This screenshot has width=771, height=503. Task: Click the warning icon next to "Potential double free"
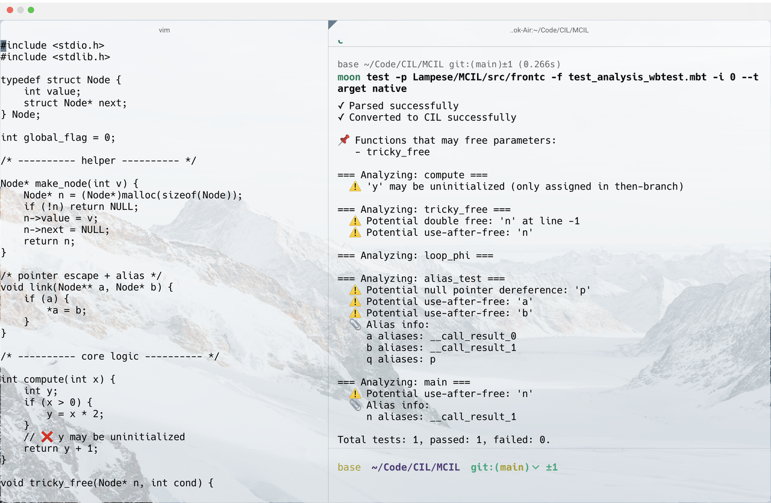(x=355, y=221)
